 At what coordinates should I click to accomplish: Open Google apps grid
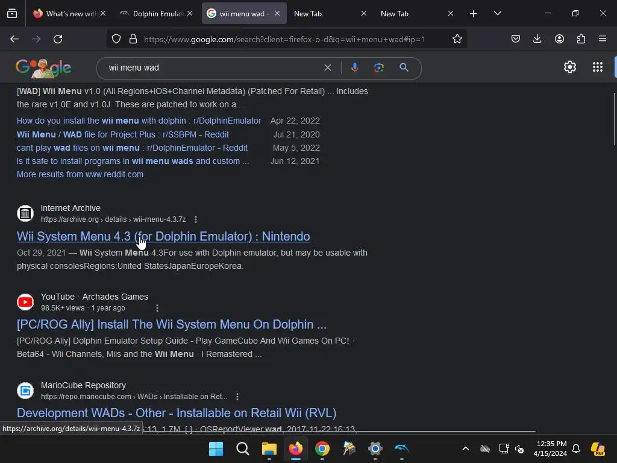coord(598,68)
